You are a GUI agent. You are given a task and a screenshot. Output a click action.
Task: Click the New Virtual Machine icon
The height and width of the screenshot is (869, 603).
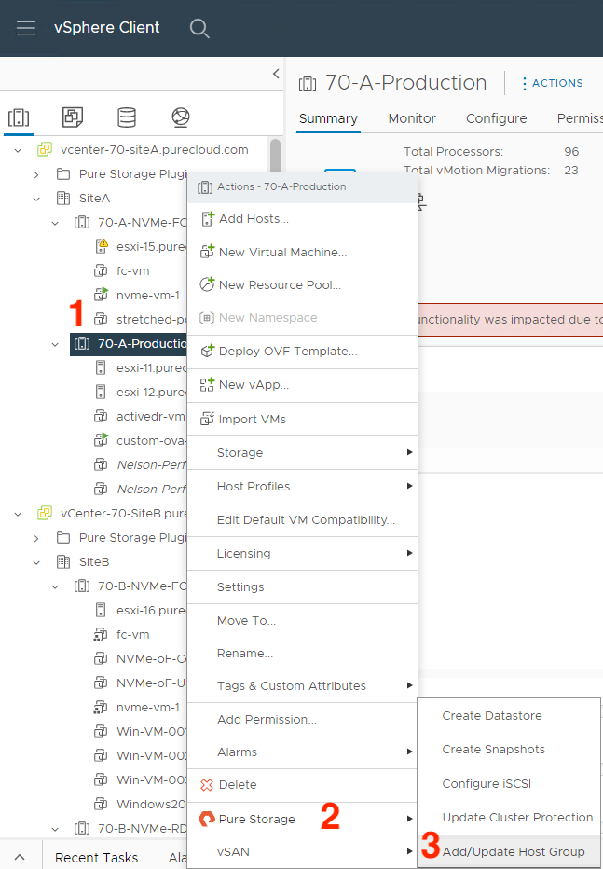pos(207,252)
